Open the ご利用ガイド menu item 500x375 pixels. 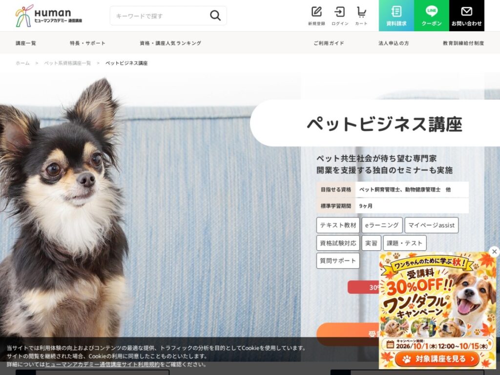329,43
